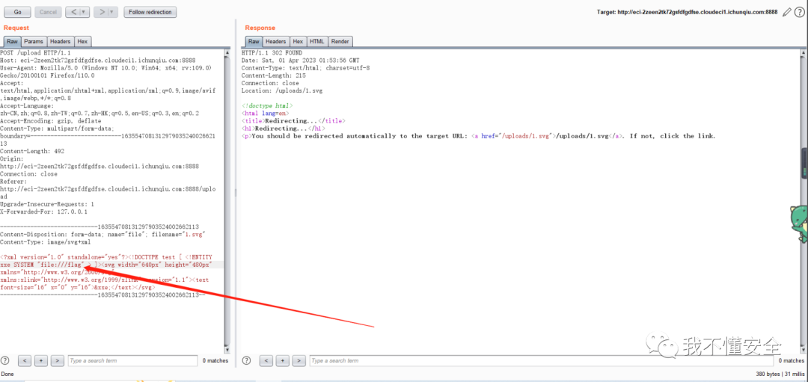Click the 'POST /upload HTTP/1.1' request line
The image size is (808, 382).
coord(35,52)
